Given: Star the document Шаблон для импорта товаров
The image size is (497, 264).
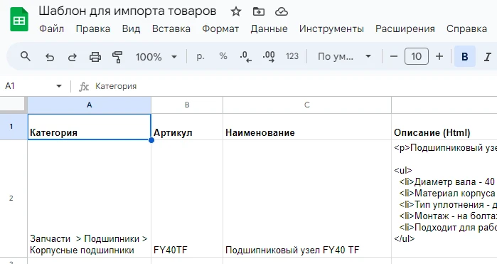Looking at the screenshot, I should pos(235,11).
